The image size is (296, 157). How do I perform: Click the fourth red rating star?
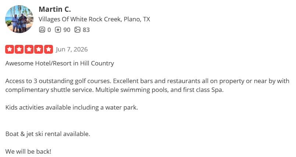(x=39, y=49)
